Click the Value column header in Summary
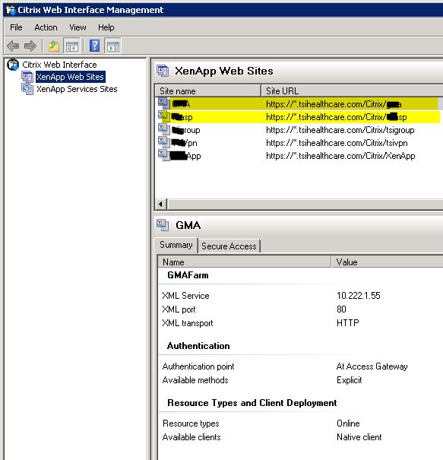Screen dimensions: 443x460 click(x=387, y=262)
